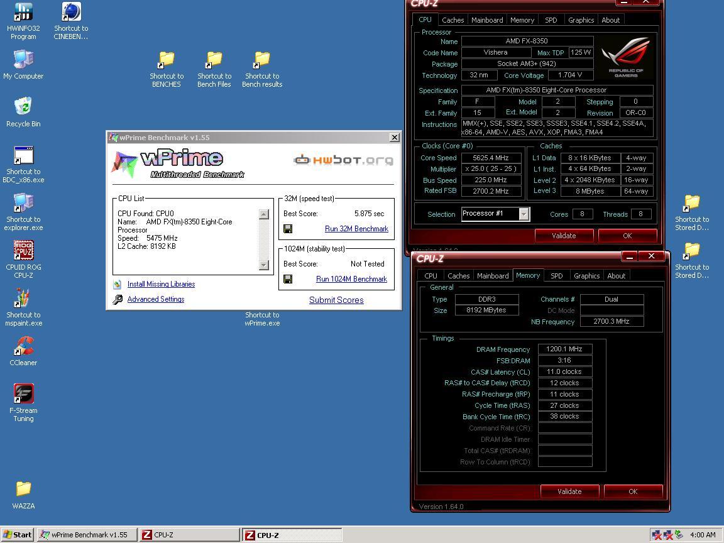The image size is (724, 543).
Task: Switch to CPU tab in bottom CPU-Z window
Action: point(431,276)
